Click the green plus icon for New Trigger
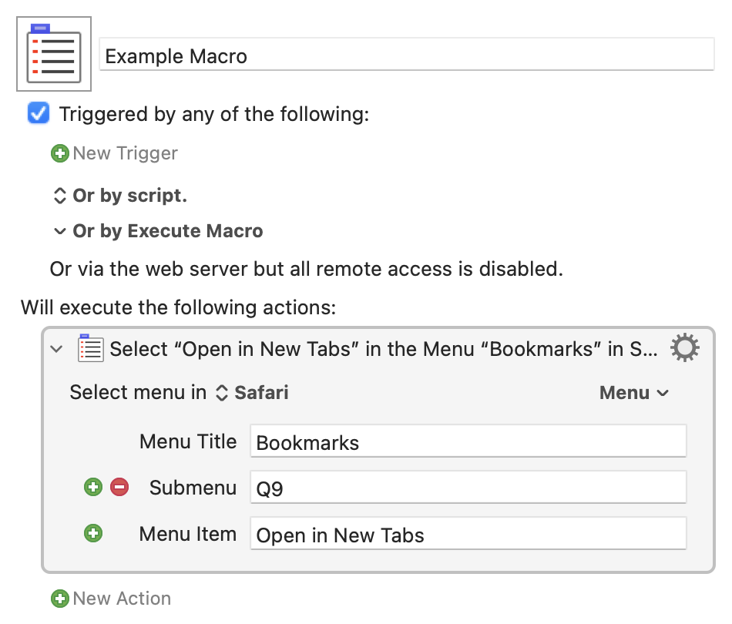The image size is (732, 624). coord(60,153)
